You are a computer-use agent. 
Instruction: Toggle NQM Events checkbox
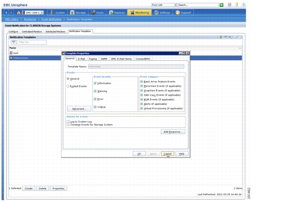(x=141, y=100)
